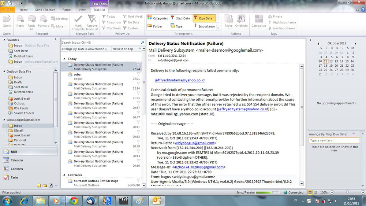Image resolution: width=366 pixels, height=206 pixels.
Task: Switch to the Folder ribbon tab
Action: coord(67,10)
